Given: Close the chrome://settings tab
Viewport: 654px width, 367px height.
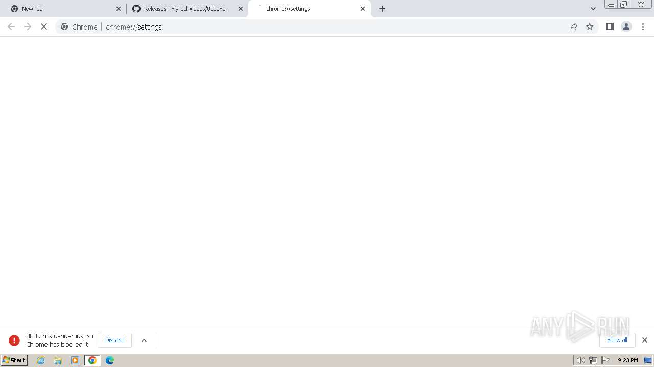Looking at the screenshot, I should click(363, 9).
